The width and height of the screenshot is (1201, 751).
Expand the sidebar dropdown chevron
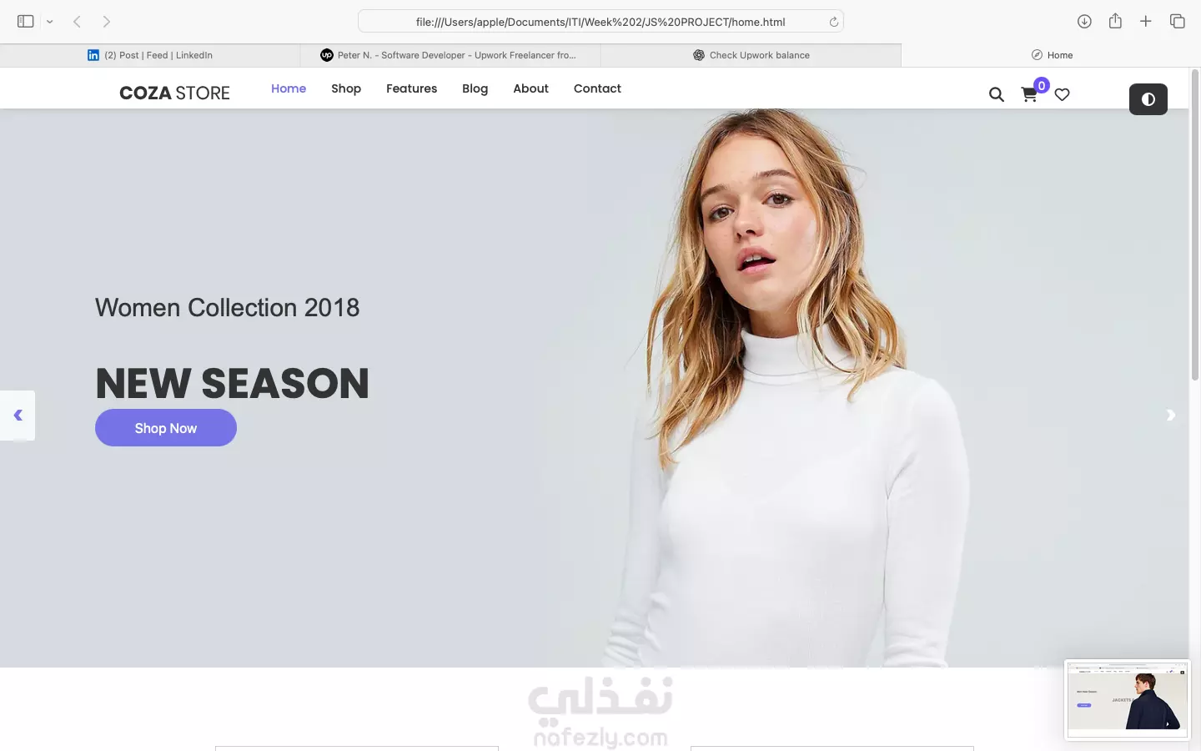[x=50, y=22]
